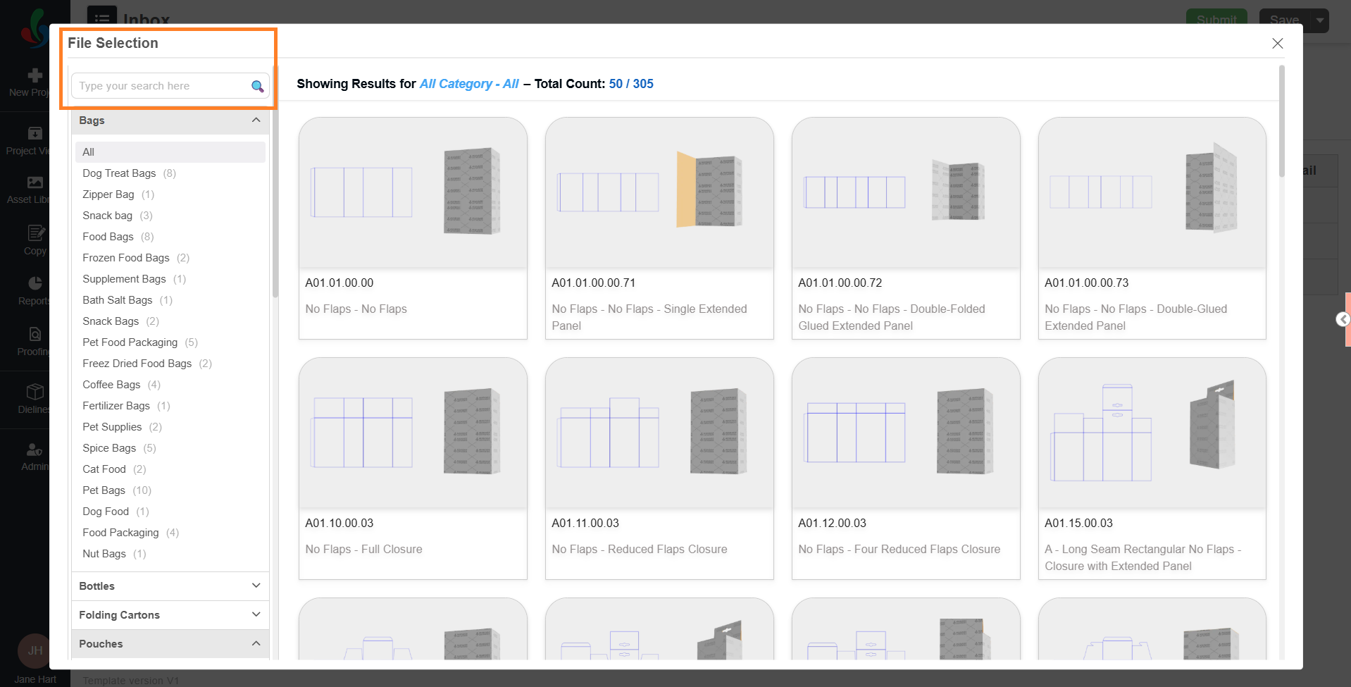The width and height of the screenshot is (1351, 687).
Task: Select the All filter under Bags
Action: click(x=89, y=152)
